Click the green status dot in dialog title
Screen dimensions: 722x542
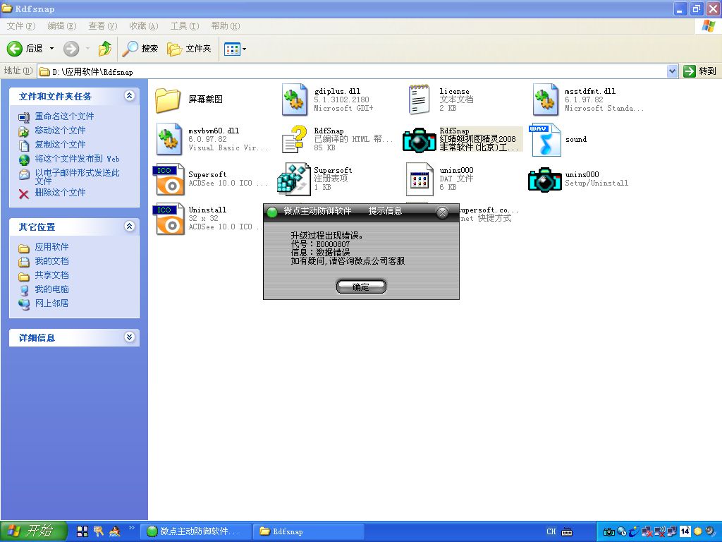point(272,212)
